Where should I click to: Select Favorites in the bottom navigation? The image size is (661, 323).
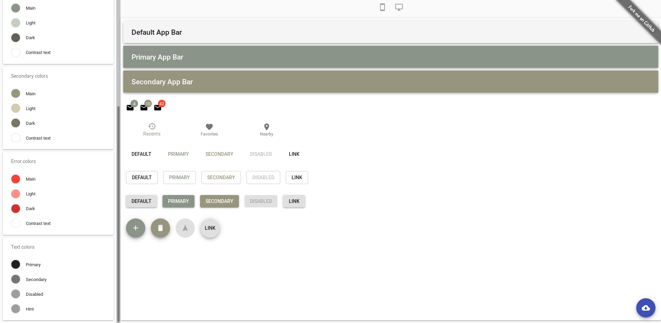[209, 130]
